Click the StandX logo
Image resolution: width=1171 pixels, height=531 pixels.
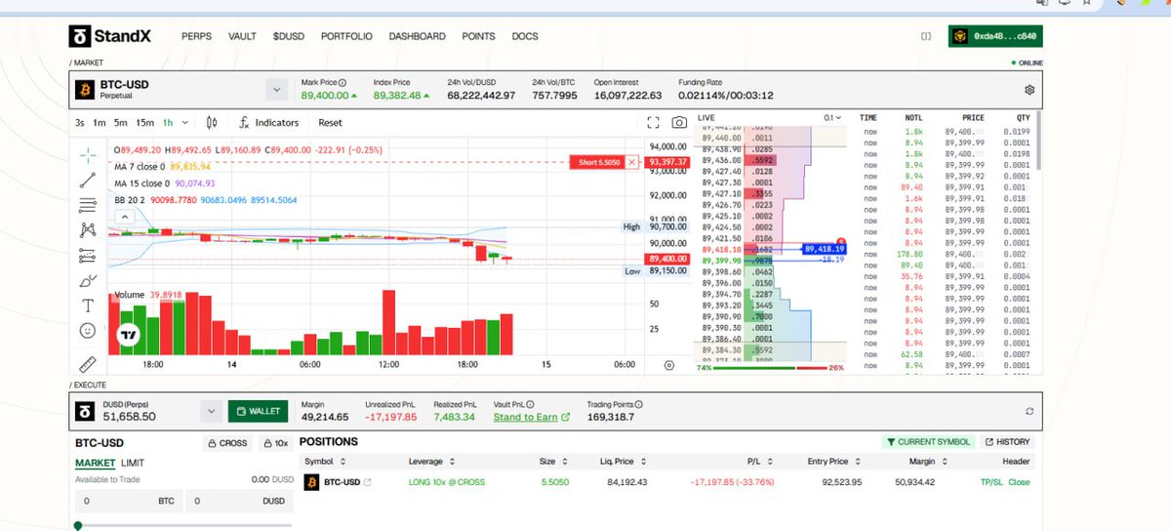point(112,37)
